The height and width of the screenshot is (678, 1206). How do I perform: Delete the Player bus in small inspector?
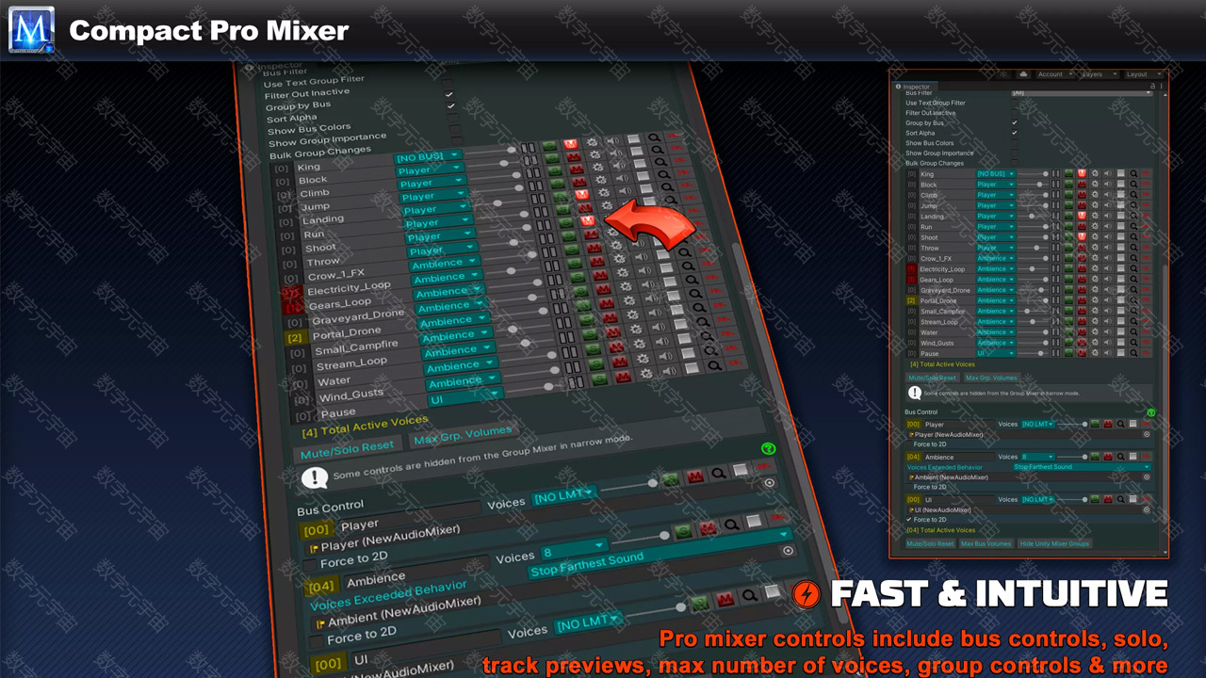1146,424
